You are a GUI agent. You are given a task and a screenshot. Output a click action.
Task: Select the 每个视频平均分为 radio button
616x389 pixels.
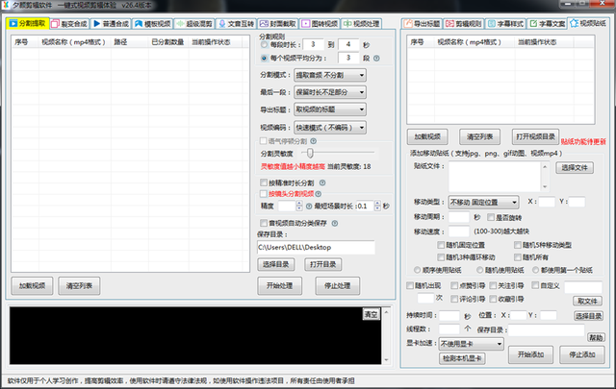tap(264, 59)
